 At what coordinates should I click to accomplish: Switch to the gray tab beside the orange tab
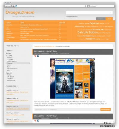[x=101, y=19]
